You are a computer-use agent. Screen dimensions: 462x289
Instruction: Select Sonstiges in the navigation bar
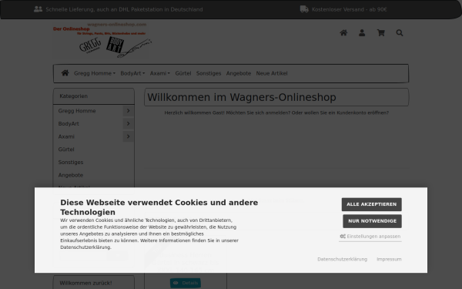pyautogui.click(x=209, y=73)
